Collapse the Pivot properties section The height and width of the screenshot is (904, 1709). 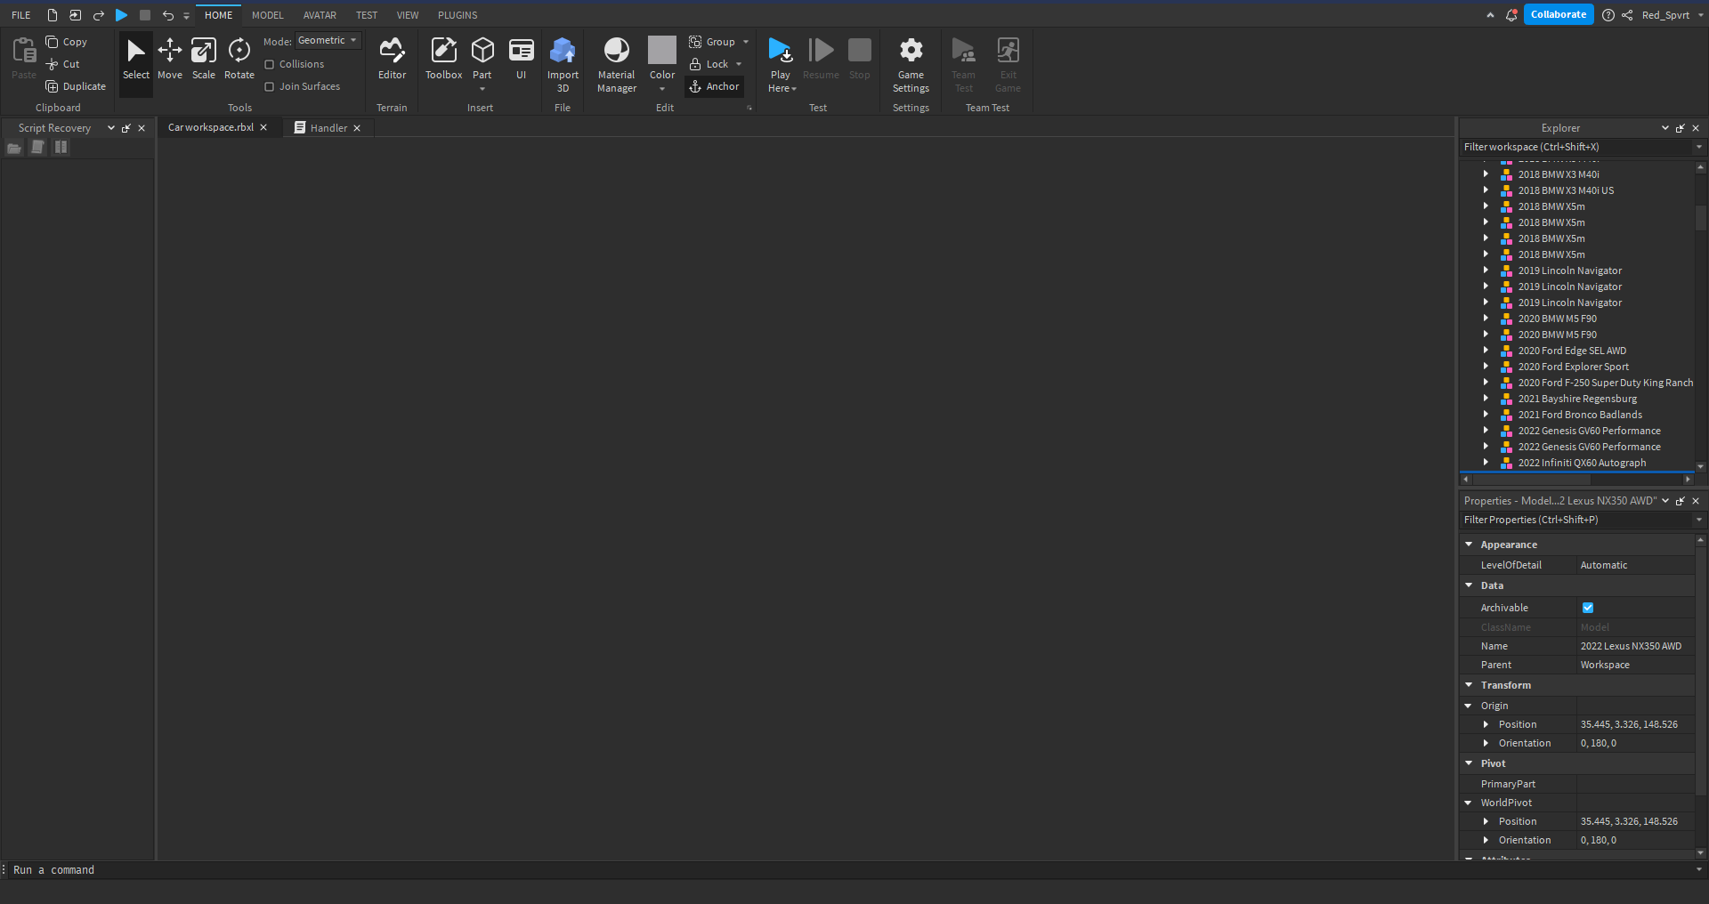pos(1469,763)
